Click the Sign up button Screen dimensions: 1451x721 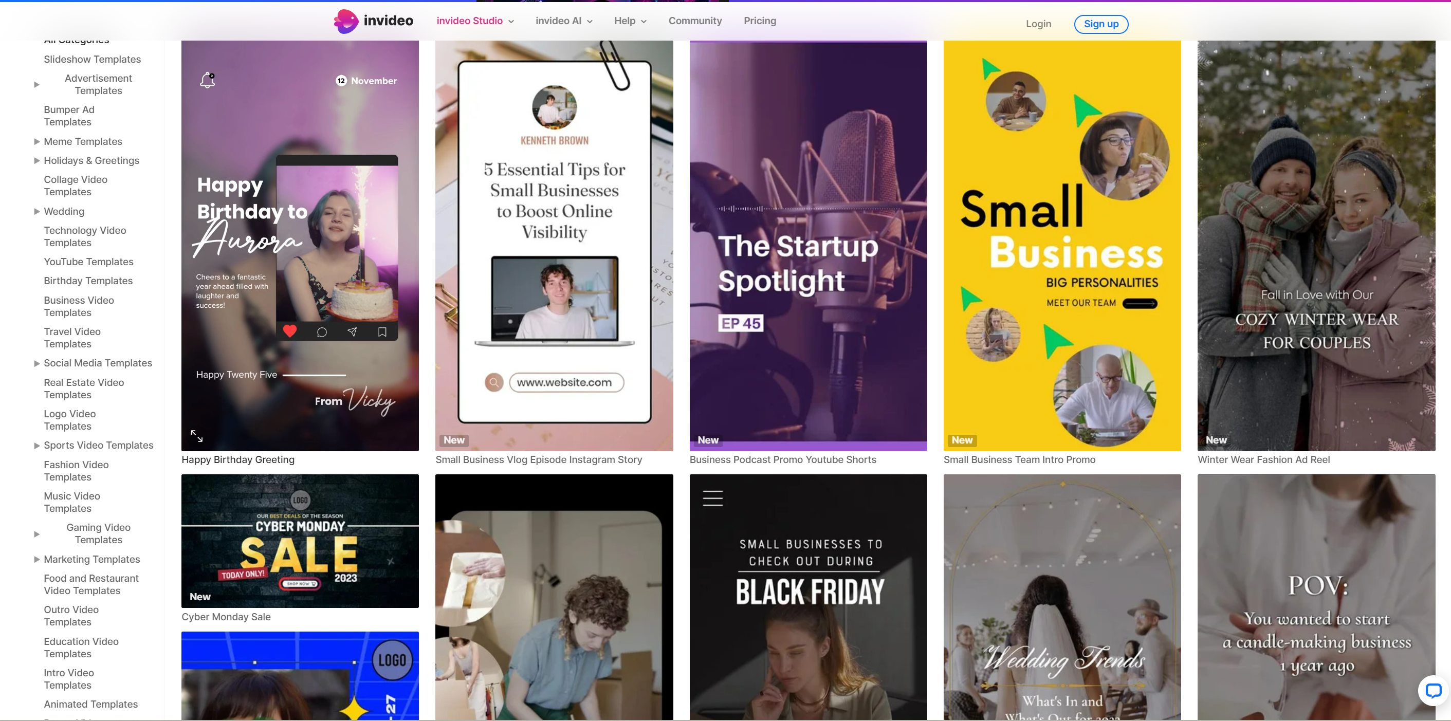(1101, 24)
